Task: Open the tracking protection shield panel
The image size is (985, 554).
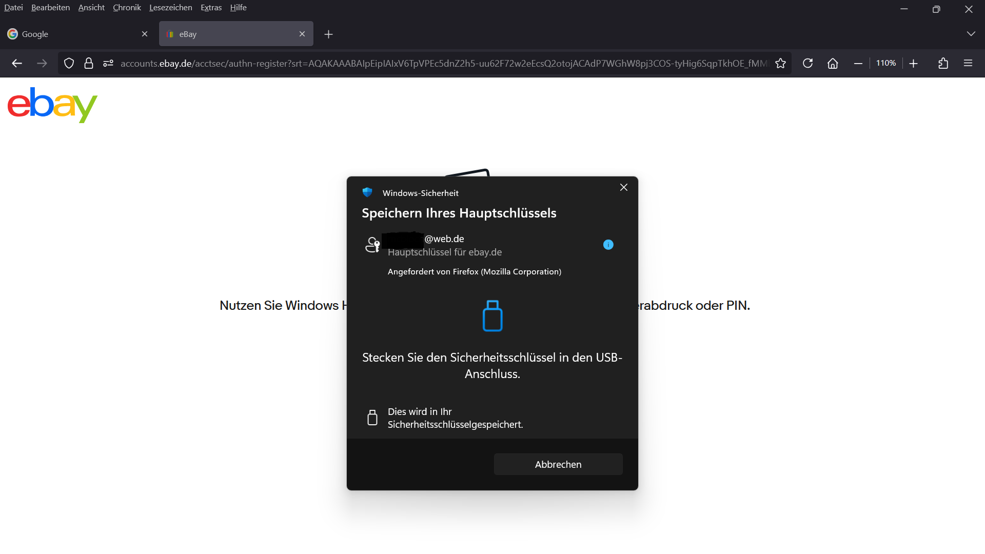Action: [69, 63]
